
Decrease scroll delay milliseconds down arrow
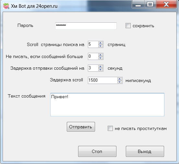120,82
